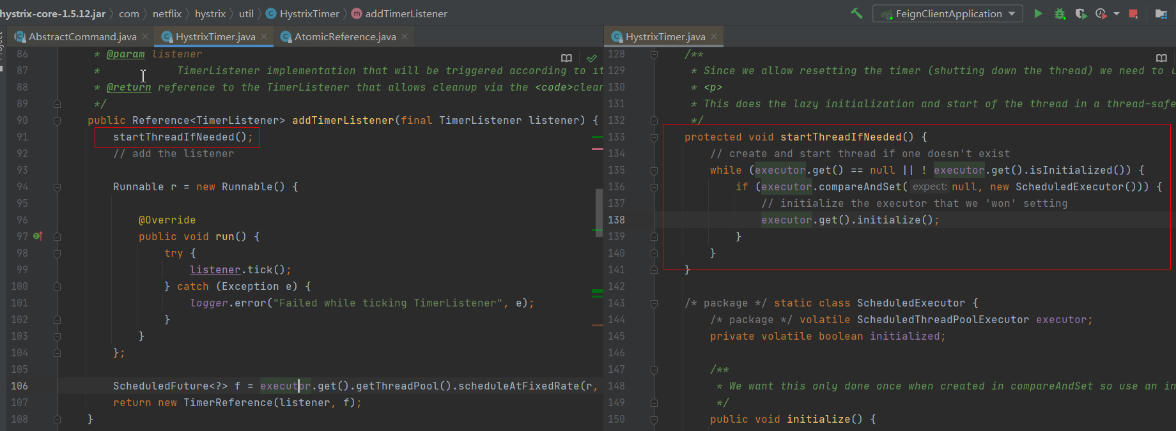The width and height of the screenshot is (1176, 431).
Task: Click line number 106 in the left gutter
Action: [x=19, y=386]
